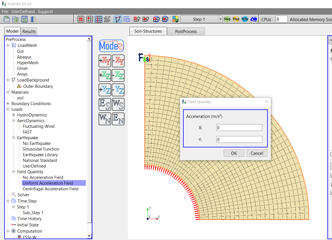Click the X acceleration input field
The height and width of the screenshot is (240, 332).
239,128
